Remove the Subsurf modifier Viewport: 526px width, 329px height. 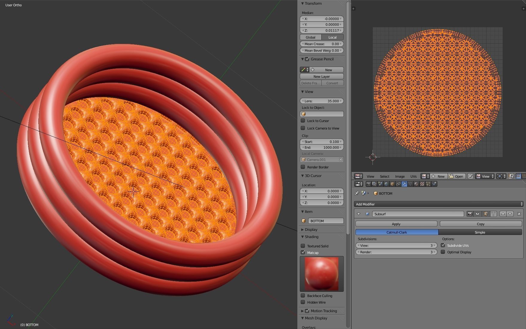point(519,214)
